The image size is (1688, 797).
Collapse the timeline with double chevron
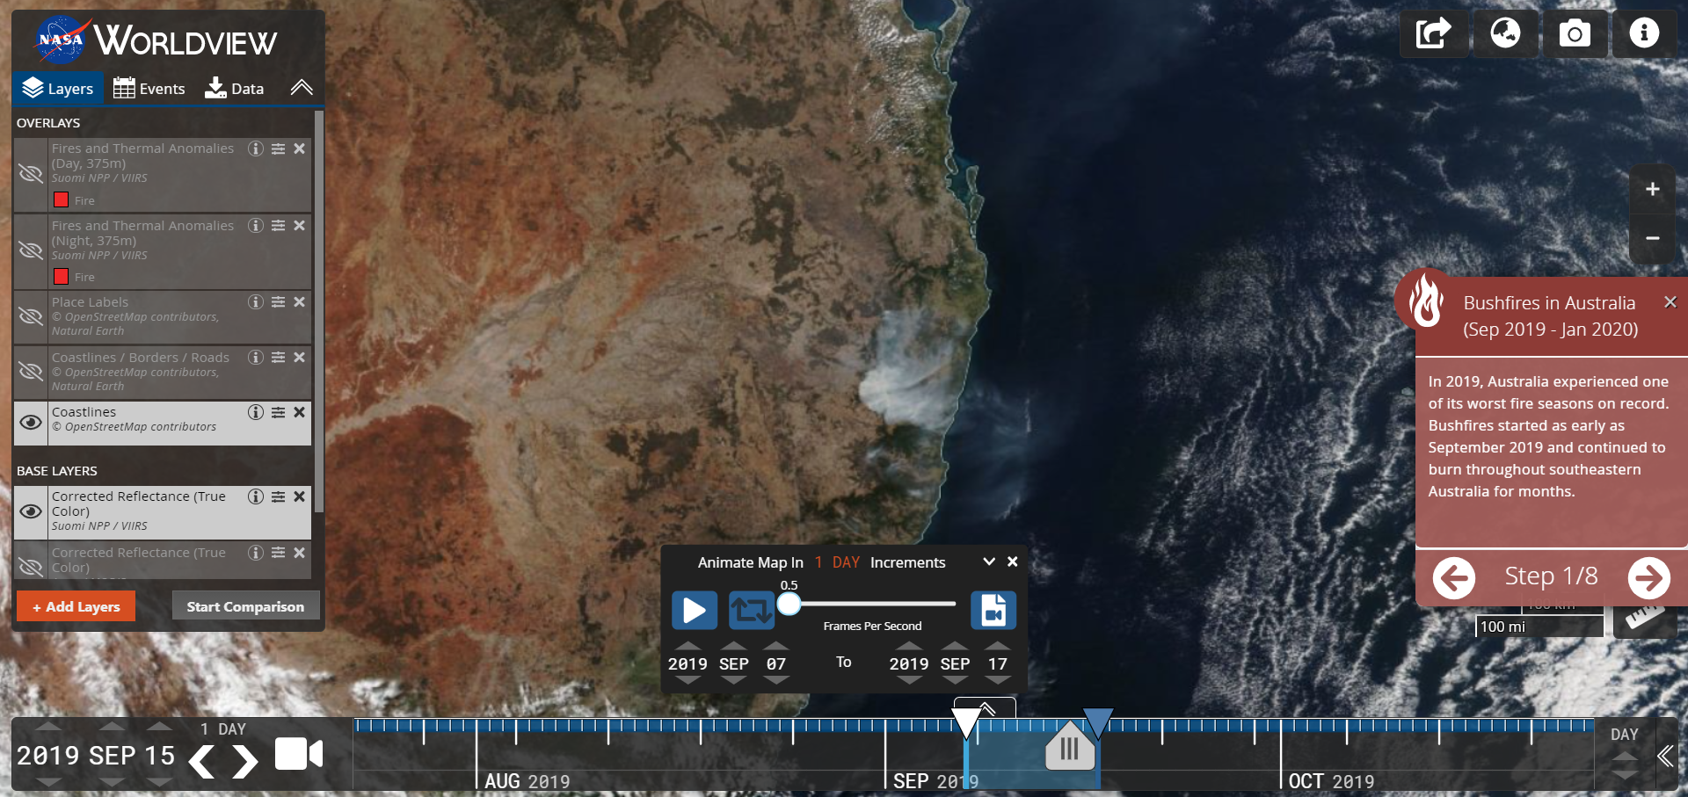coord(1665,756)
